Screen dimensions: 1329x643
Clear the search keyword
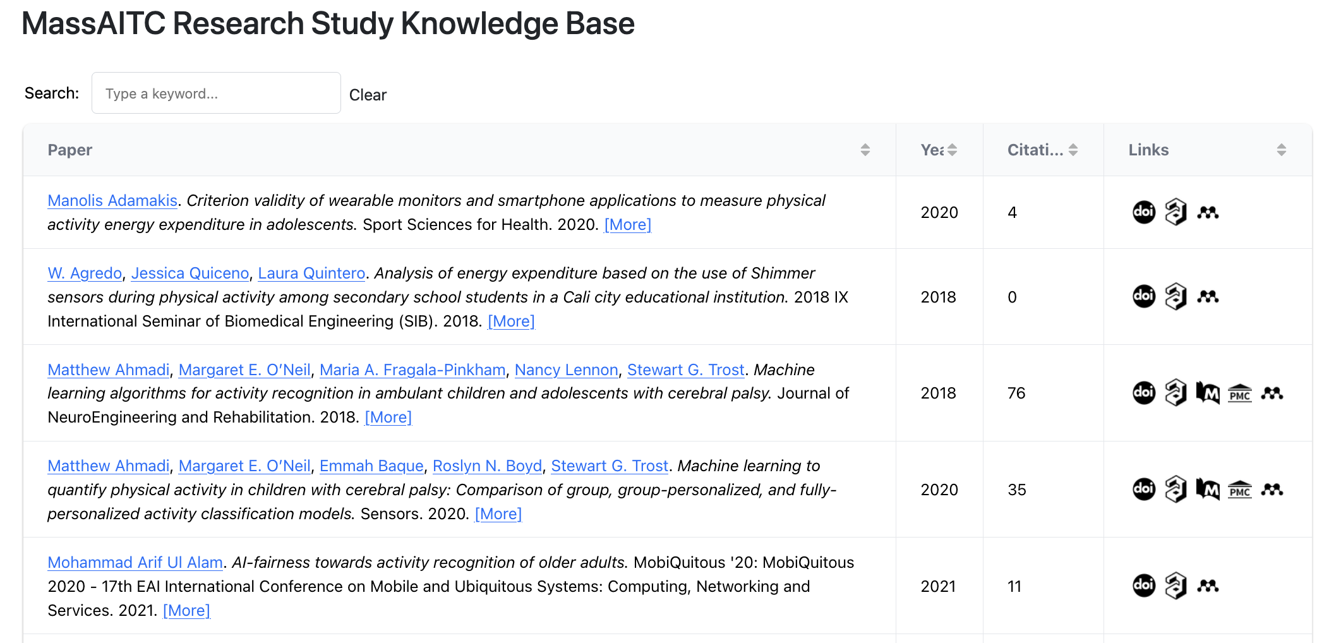(368, 95)
